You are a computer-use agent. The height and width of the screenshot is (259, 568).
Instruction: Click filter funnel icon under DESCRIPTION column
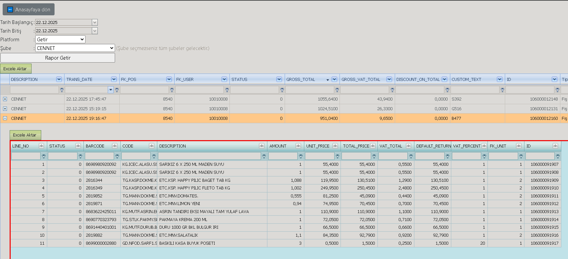62,90
